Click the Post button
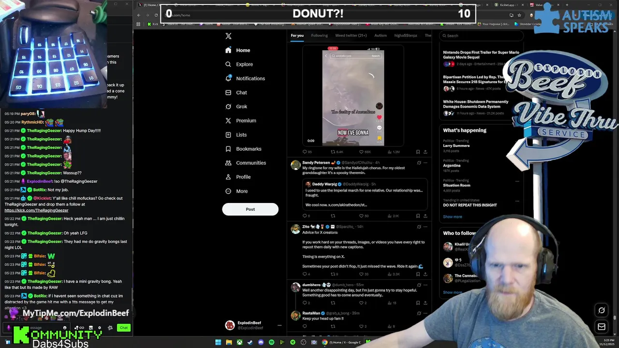 (250, 209)
